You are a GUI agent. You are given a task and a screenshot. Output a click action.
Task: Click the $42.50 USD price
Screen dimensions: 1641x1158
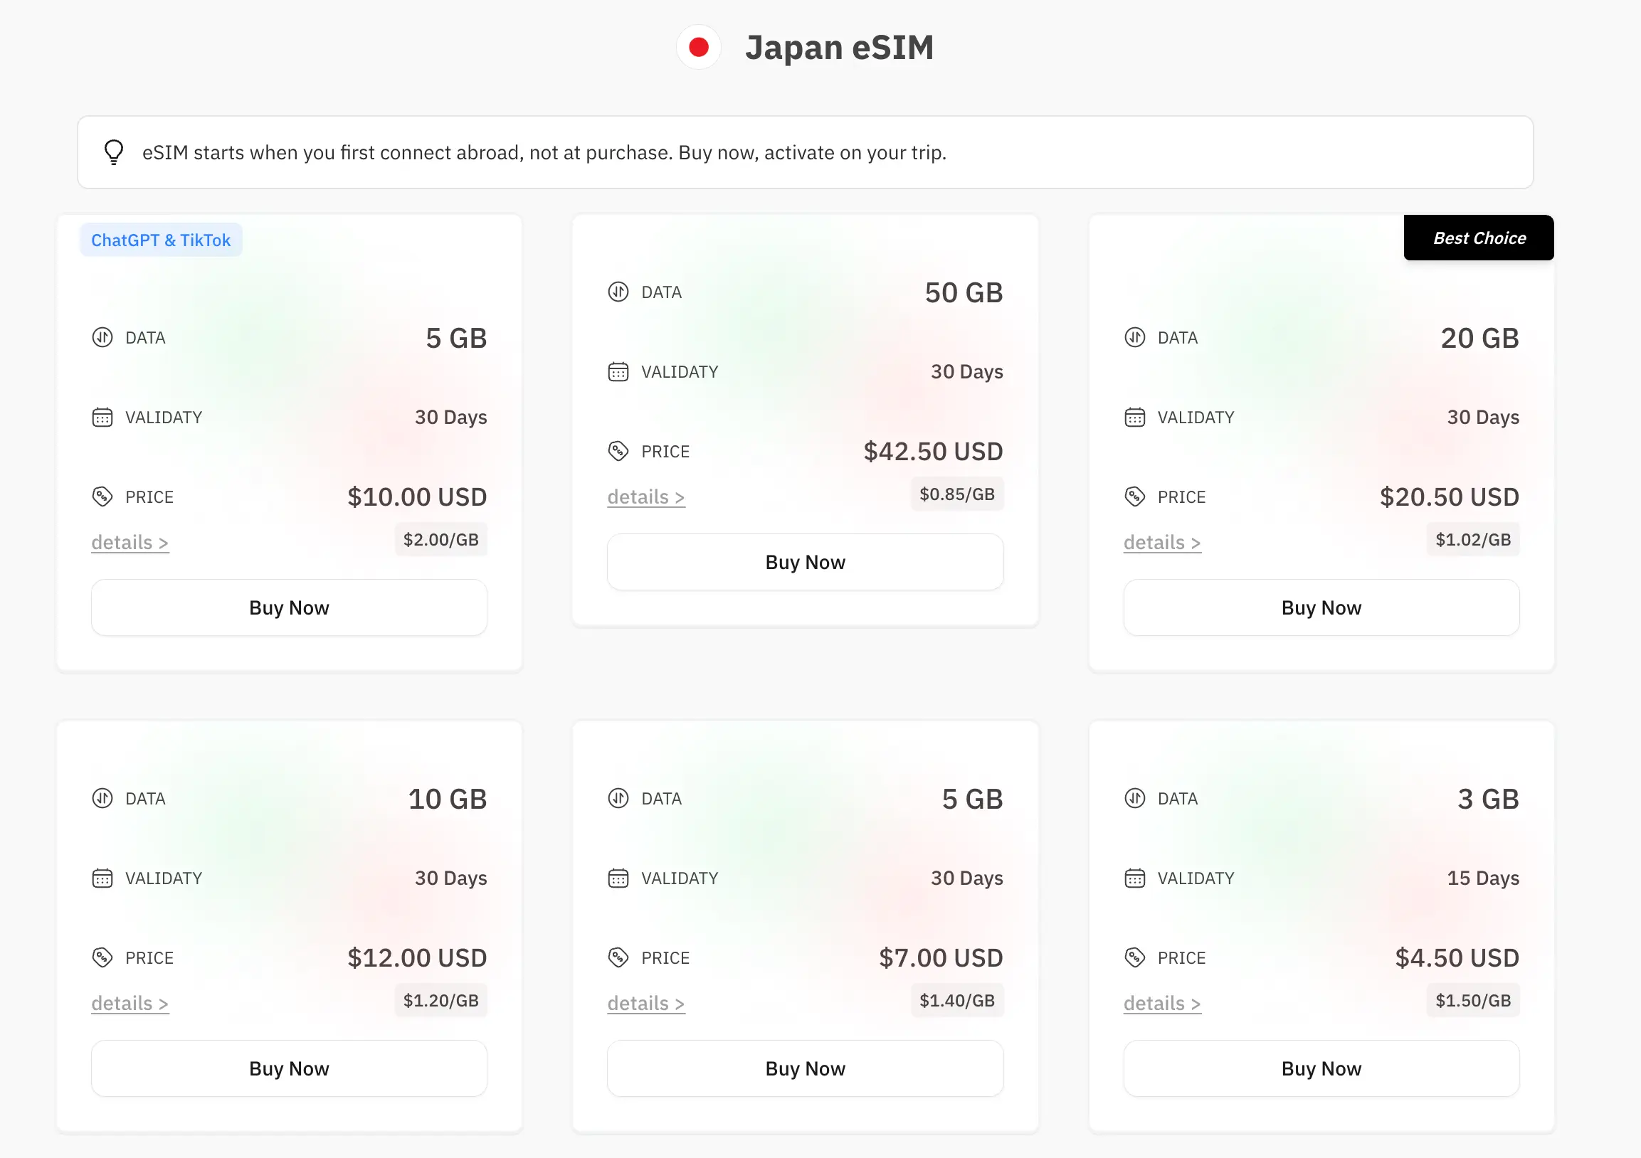tap(933, 451)
